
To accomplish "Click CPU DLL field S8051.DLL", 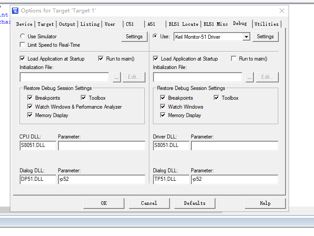I will coord(38,146).
